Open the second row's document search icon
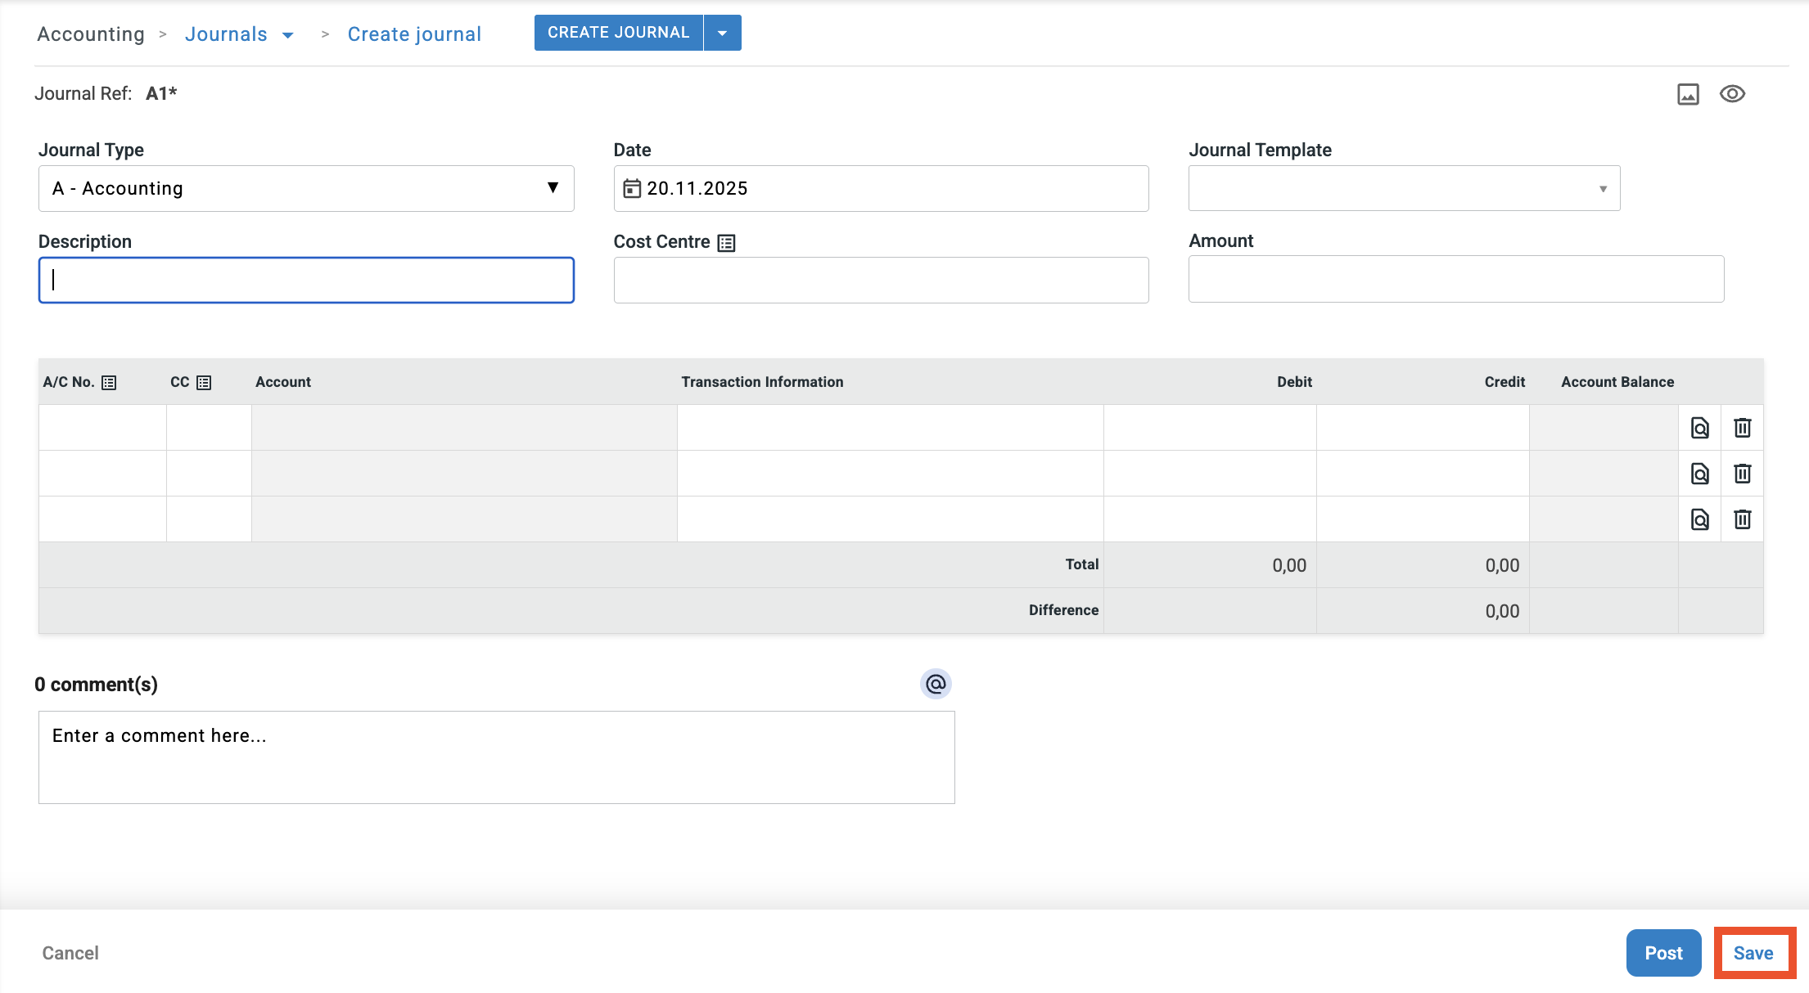Viewport: 1809px width, 993px height. coord(1699,474)
